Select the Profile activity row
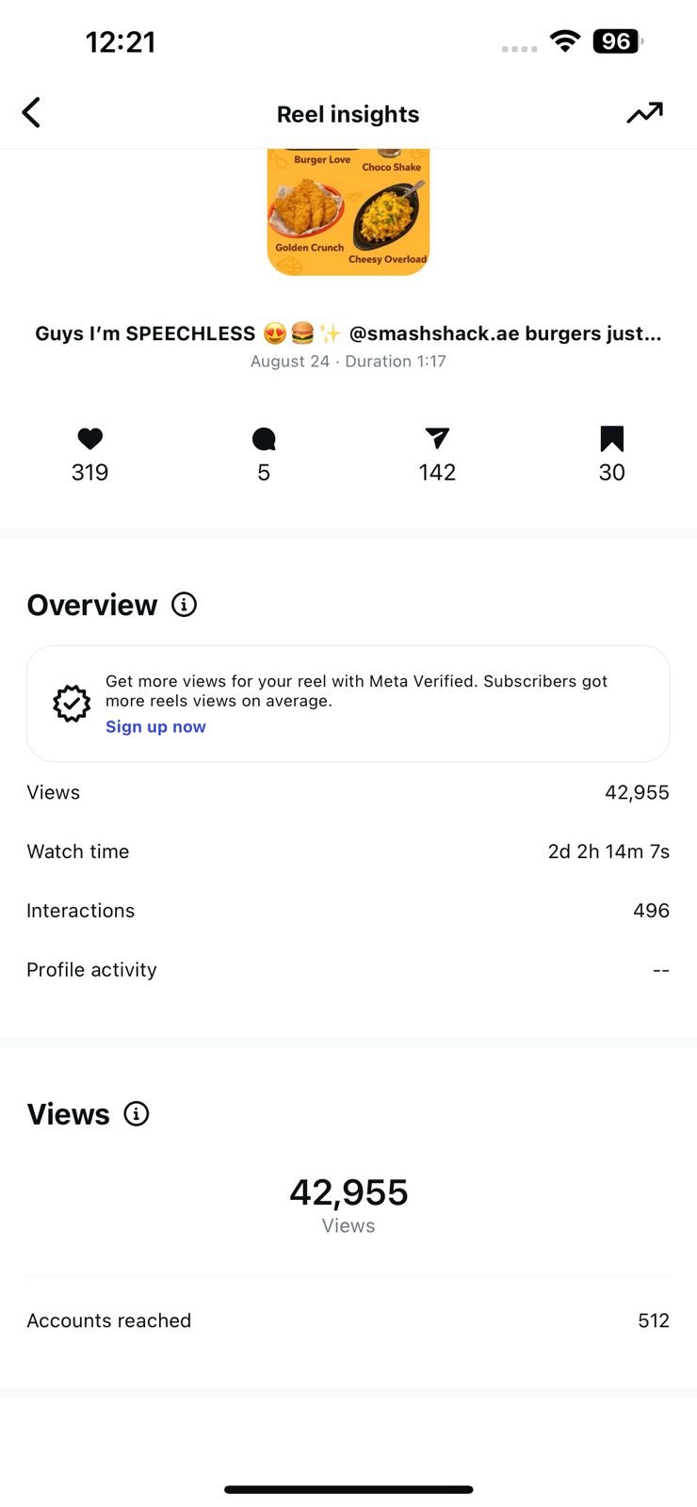This screenshot has height=1507, width=697. 348,970
